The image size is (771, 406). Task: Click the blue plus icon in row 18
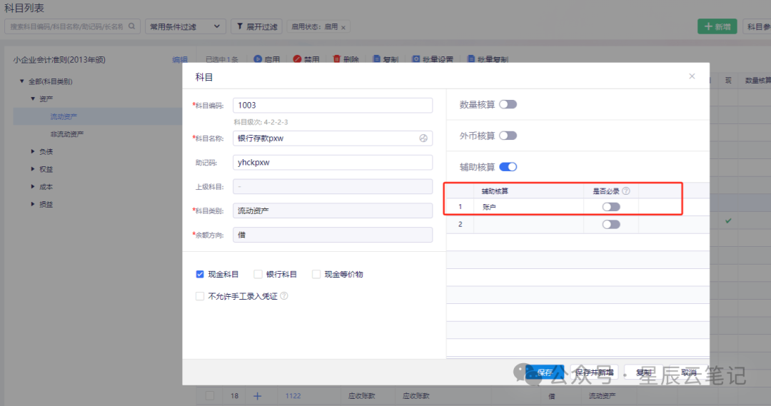coord(257,396)
